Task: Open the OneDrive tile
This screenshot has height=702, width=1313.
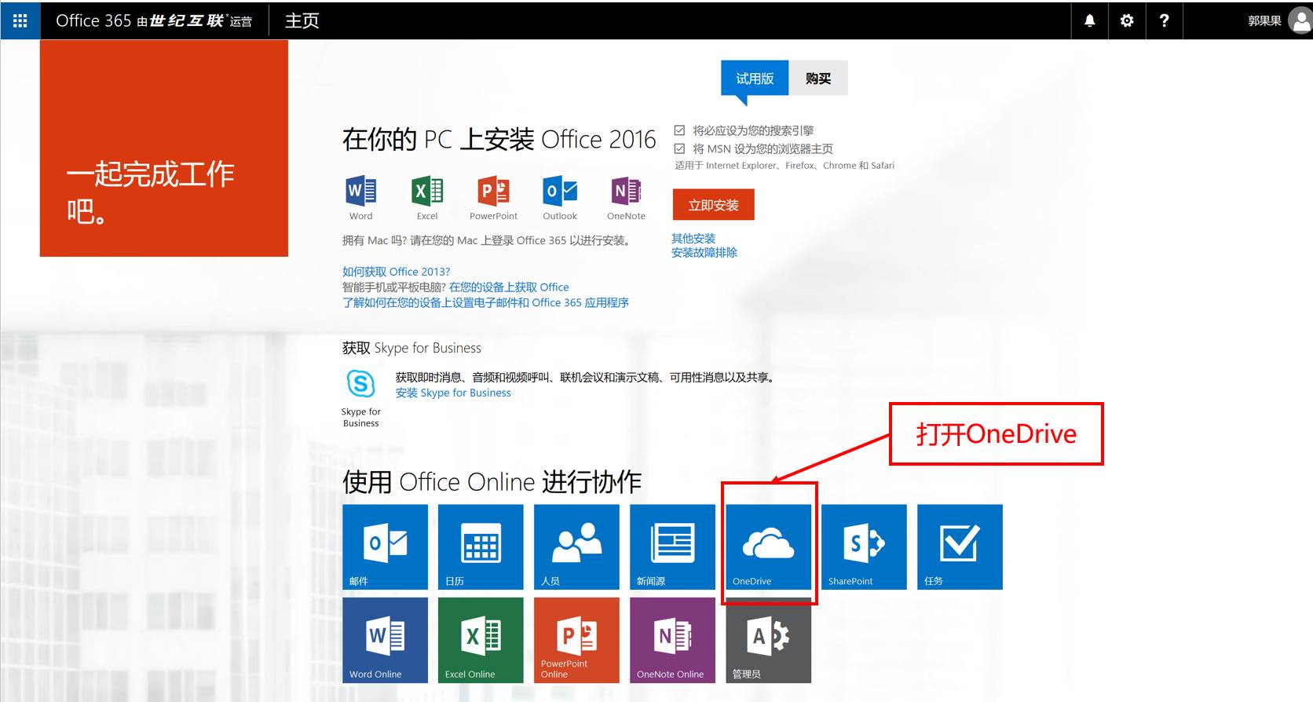Action: [x=768, y=547]
